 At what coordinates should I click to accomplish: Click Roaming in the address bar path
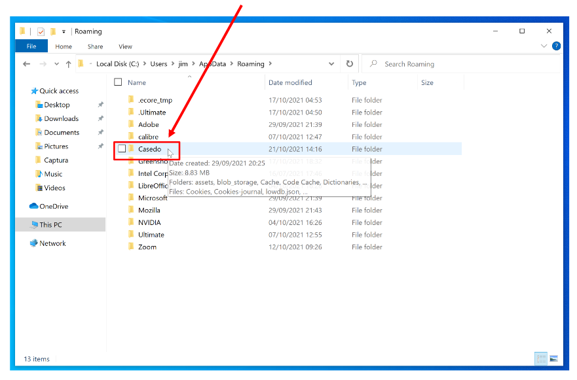click(251, 64)
